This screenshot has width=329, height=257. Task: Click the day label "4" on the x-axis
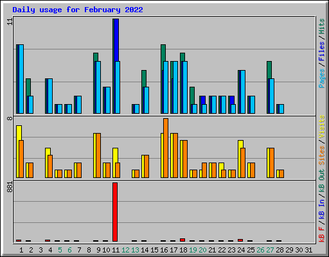50,250
